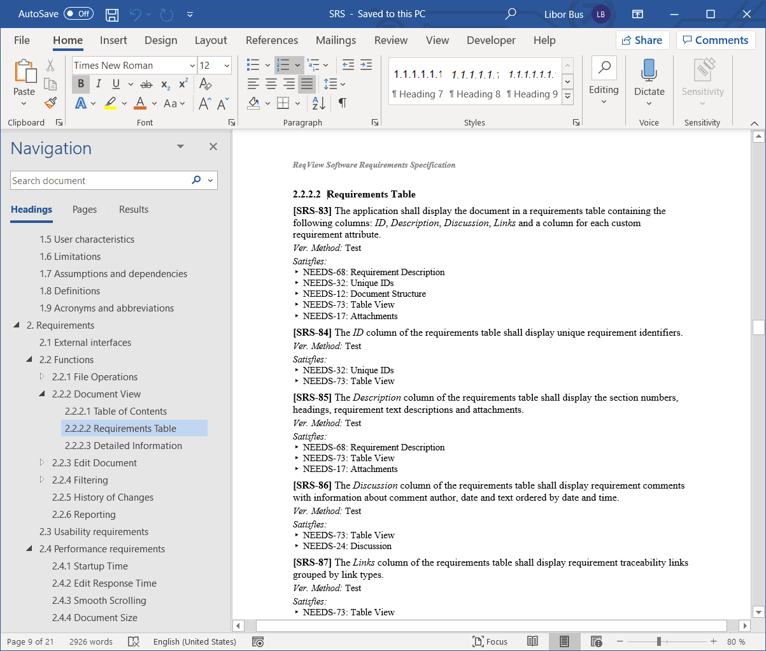The width and height of the screenshot is (766, 651).
Task: Click the Undo arrow icon
Action: point(135,14)
